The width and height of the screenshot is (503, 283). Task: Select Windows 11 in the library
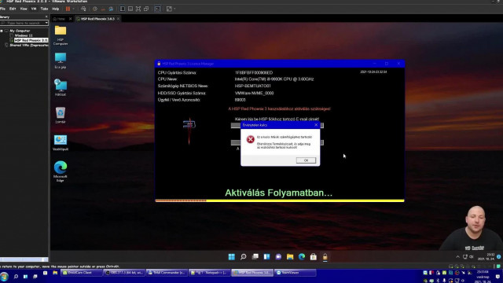(x=23, y=35)
